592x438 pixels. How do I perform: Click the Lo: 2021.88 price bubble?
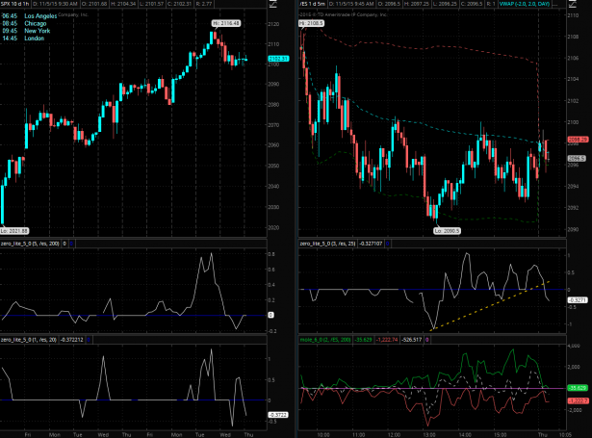pos(15,229)
